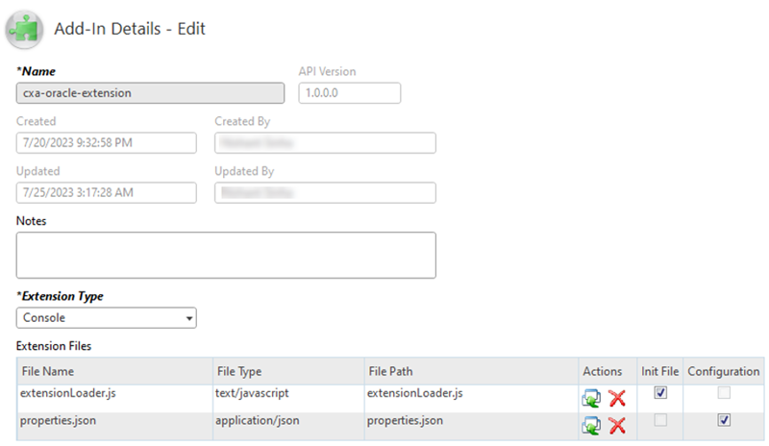Image resolution: width=769 pixels, height=446 pixels.
Task: Click the Name field containing cxa-oracle-extension
Action: (150, 93)
